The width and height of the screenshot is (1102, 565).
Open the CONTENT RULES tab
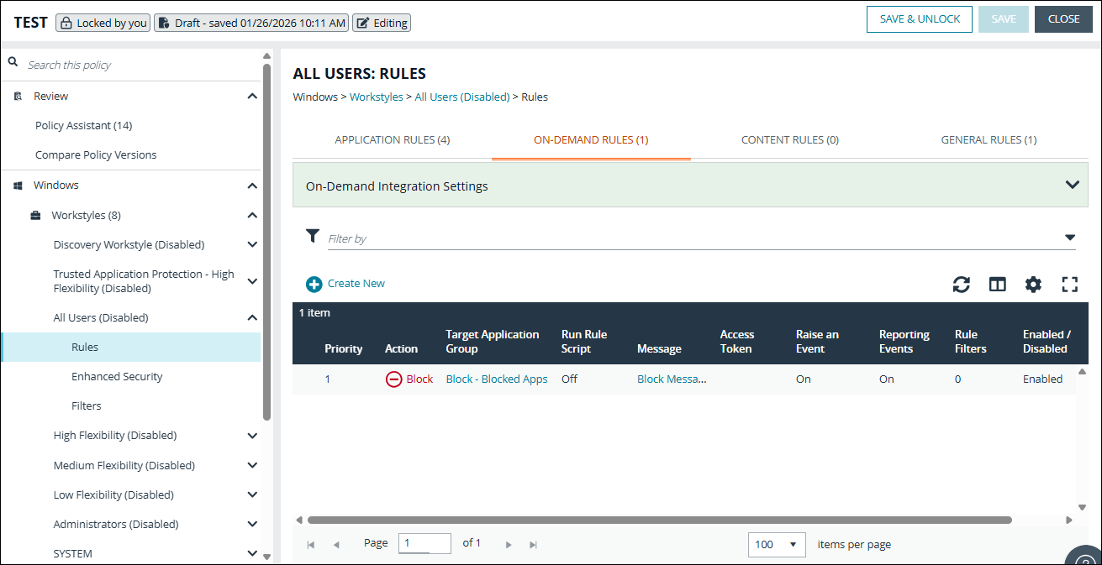click(x=789, y=139)
